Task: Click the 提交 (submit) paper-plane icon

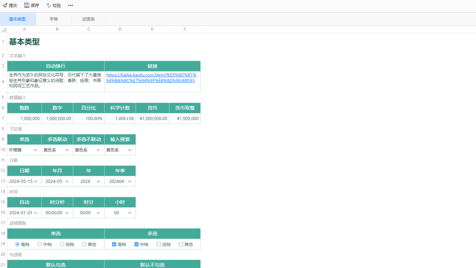Action: [5, 6]
